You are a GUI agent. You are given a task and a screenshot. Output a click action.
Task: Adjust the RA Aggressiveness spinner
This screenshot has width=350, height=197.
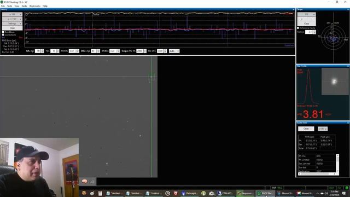pos(43,51)
